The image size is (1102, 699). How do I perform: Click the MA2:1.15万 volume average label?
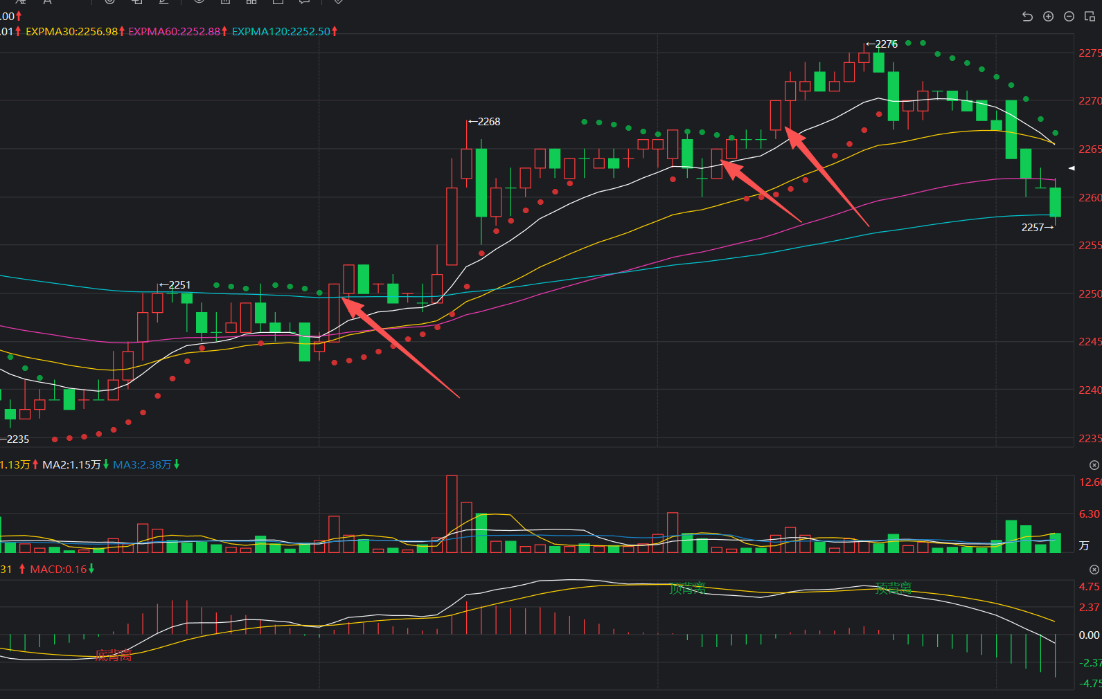click(x=71, y=464)
